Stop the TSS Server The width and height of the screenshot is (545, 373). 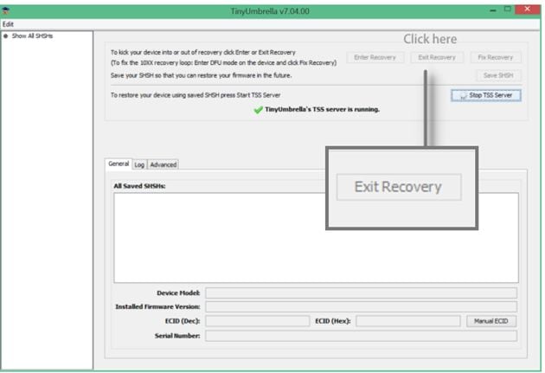click(x=486, y=95)
